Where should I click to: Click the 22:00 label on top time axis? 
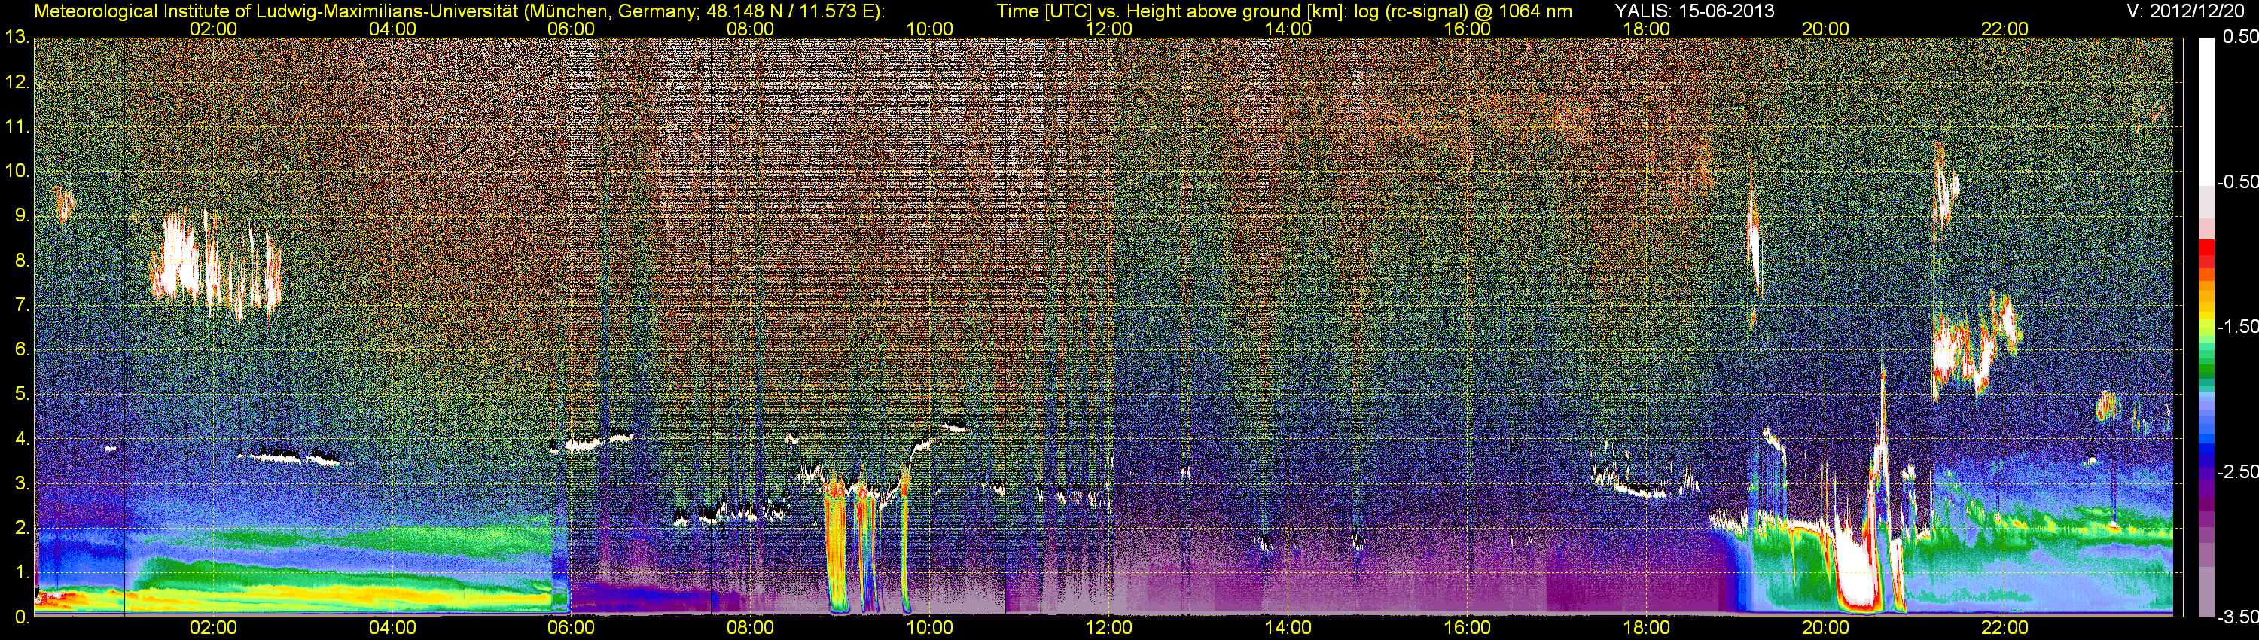2004,29
